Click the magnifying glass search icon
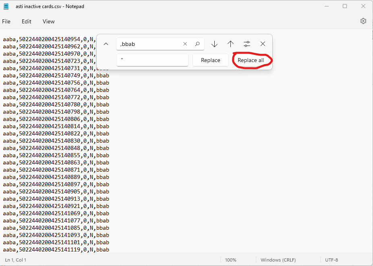373x266 pixels. pos(197,44)
